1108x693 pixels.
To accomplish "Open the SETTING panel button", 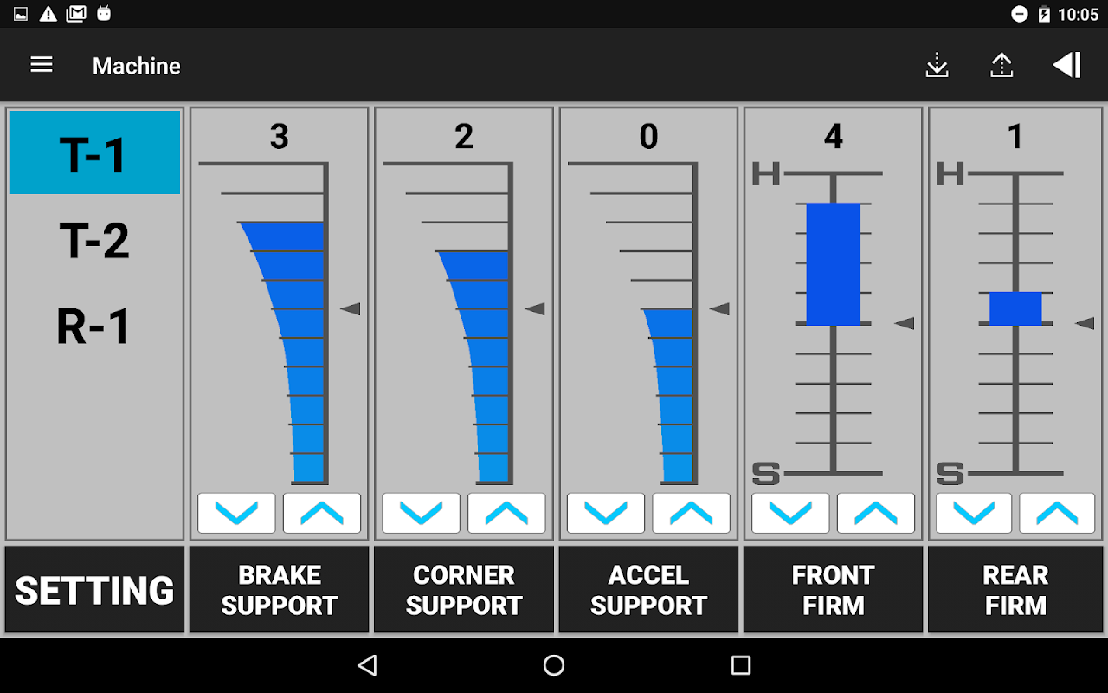I will [x=94, y=590].
